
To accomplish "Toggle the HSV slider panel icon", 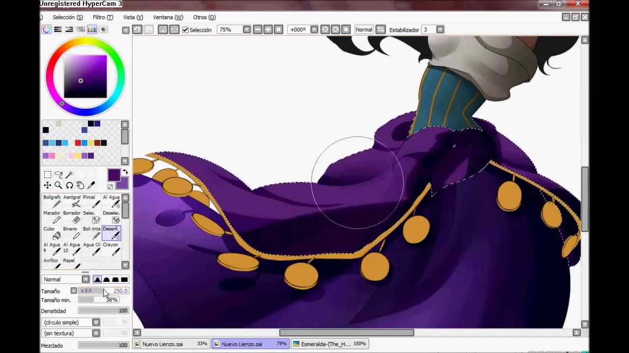I will 69,29.
